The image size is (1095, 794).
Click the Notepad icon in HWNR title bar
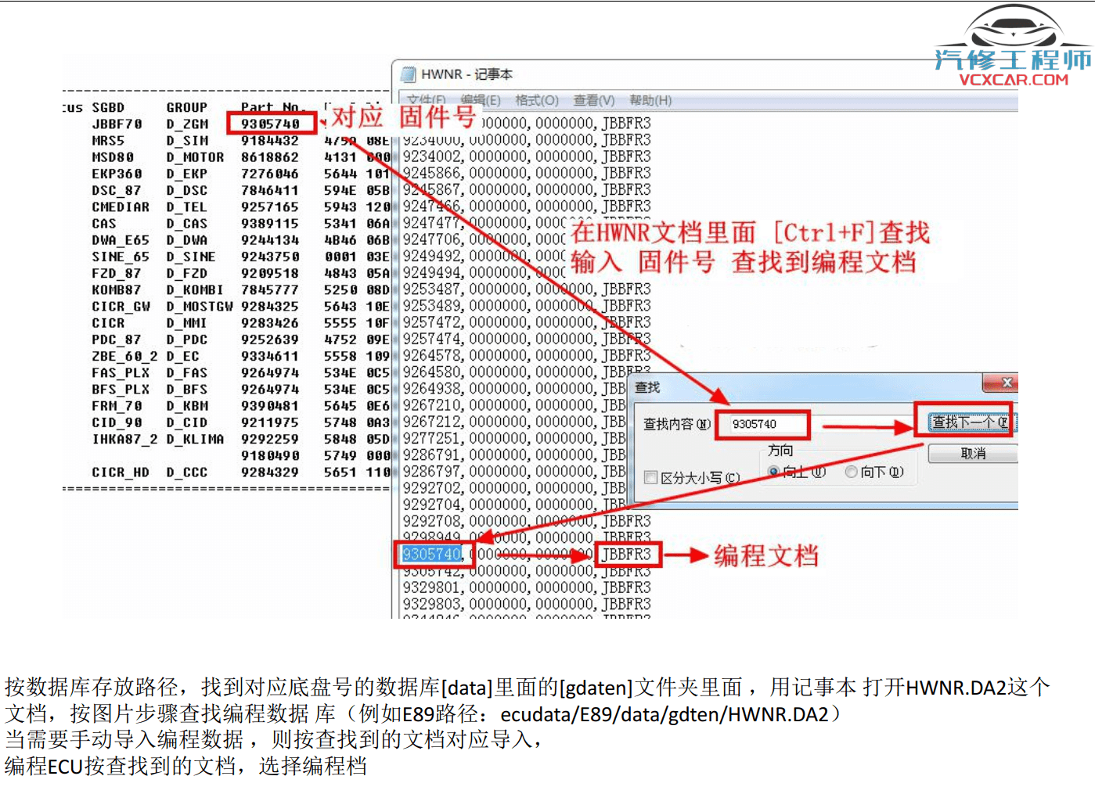tap(409, 74)
